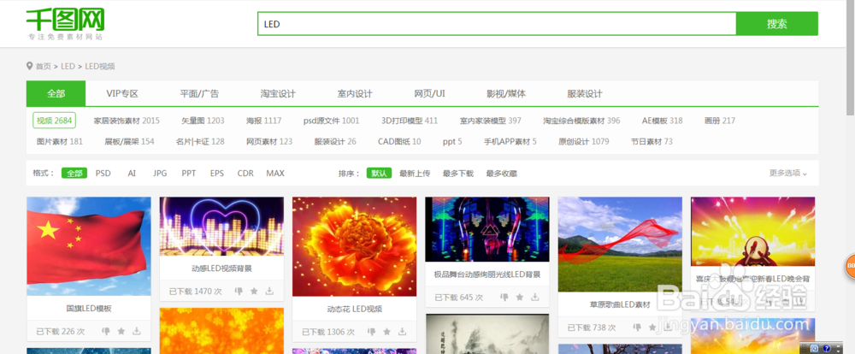The height and width of the screenshot is (354, 855).
Task: Select psd源文件 1001 subcategory
Action: click(332, 121)
